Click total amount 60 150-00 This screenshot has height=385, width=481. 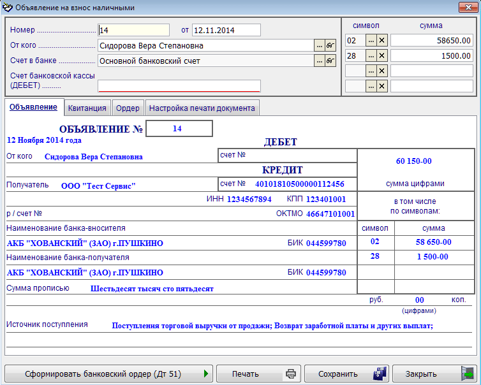(414, 161)
